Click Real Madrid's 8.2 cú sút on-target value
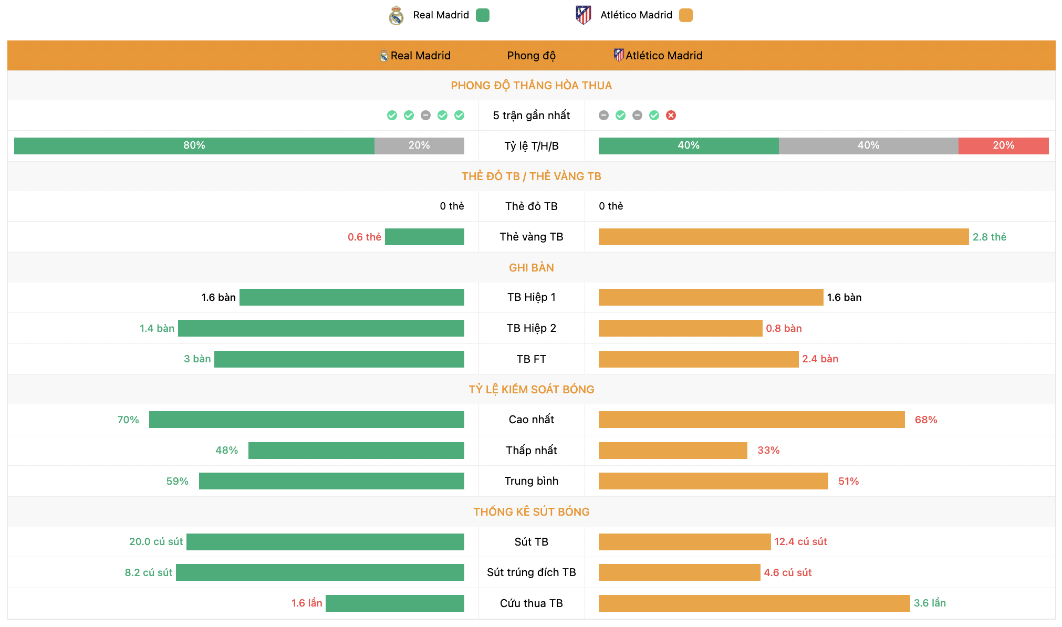 pyautogui.click(x=149, y=572)
